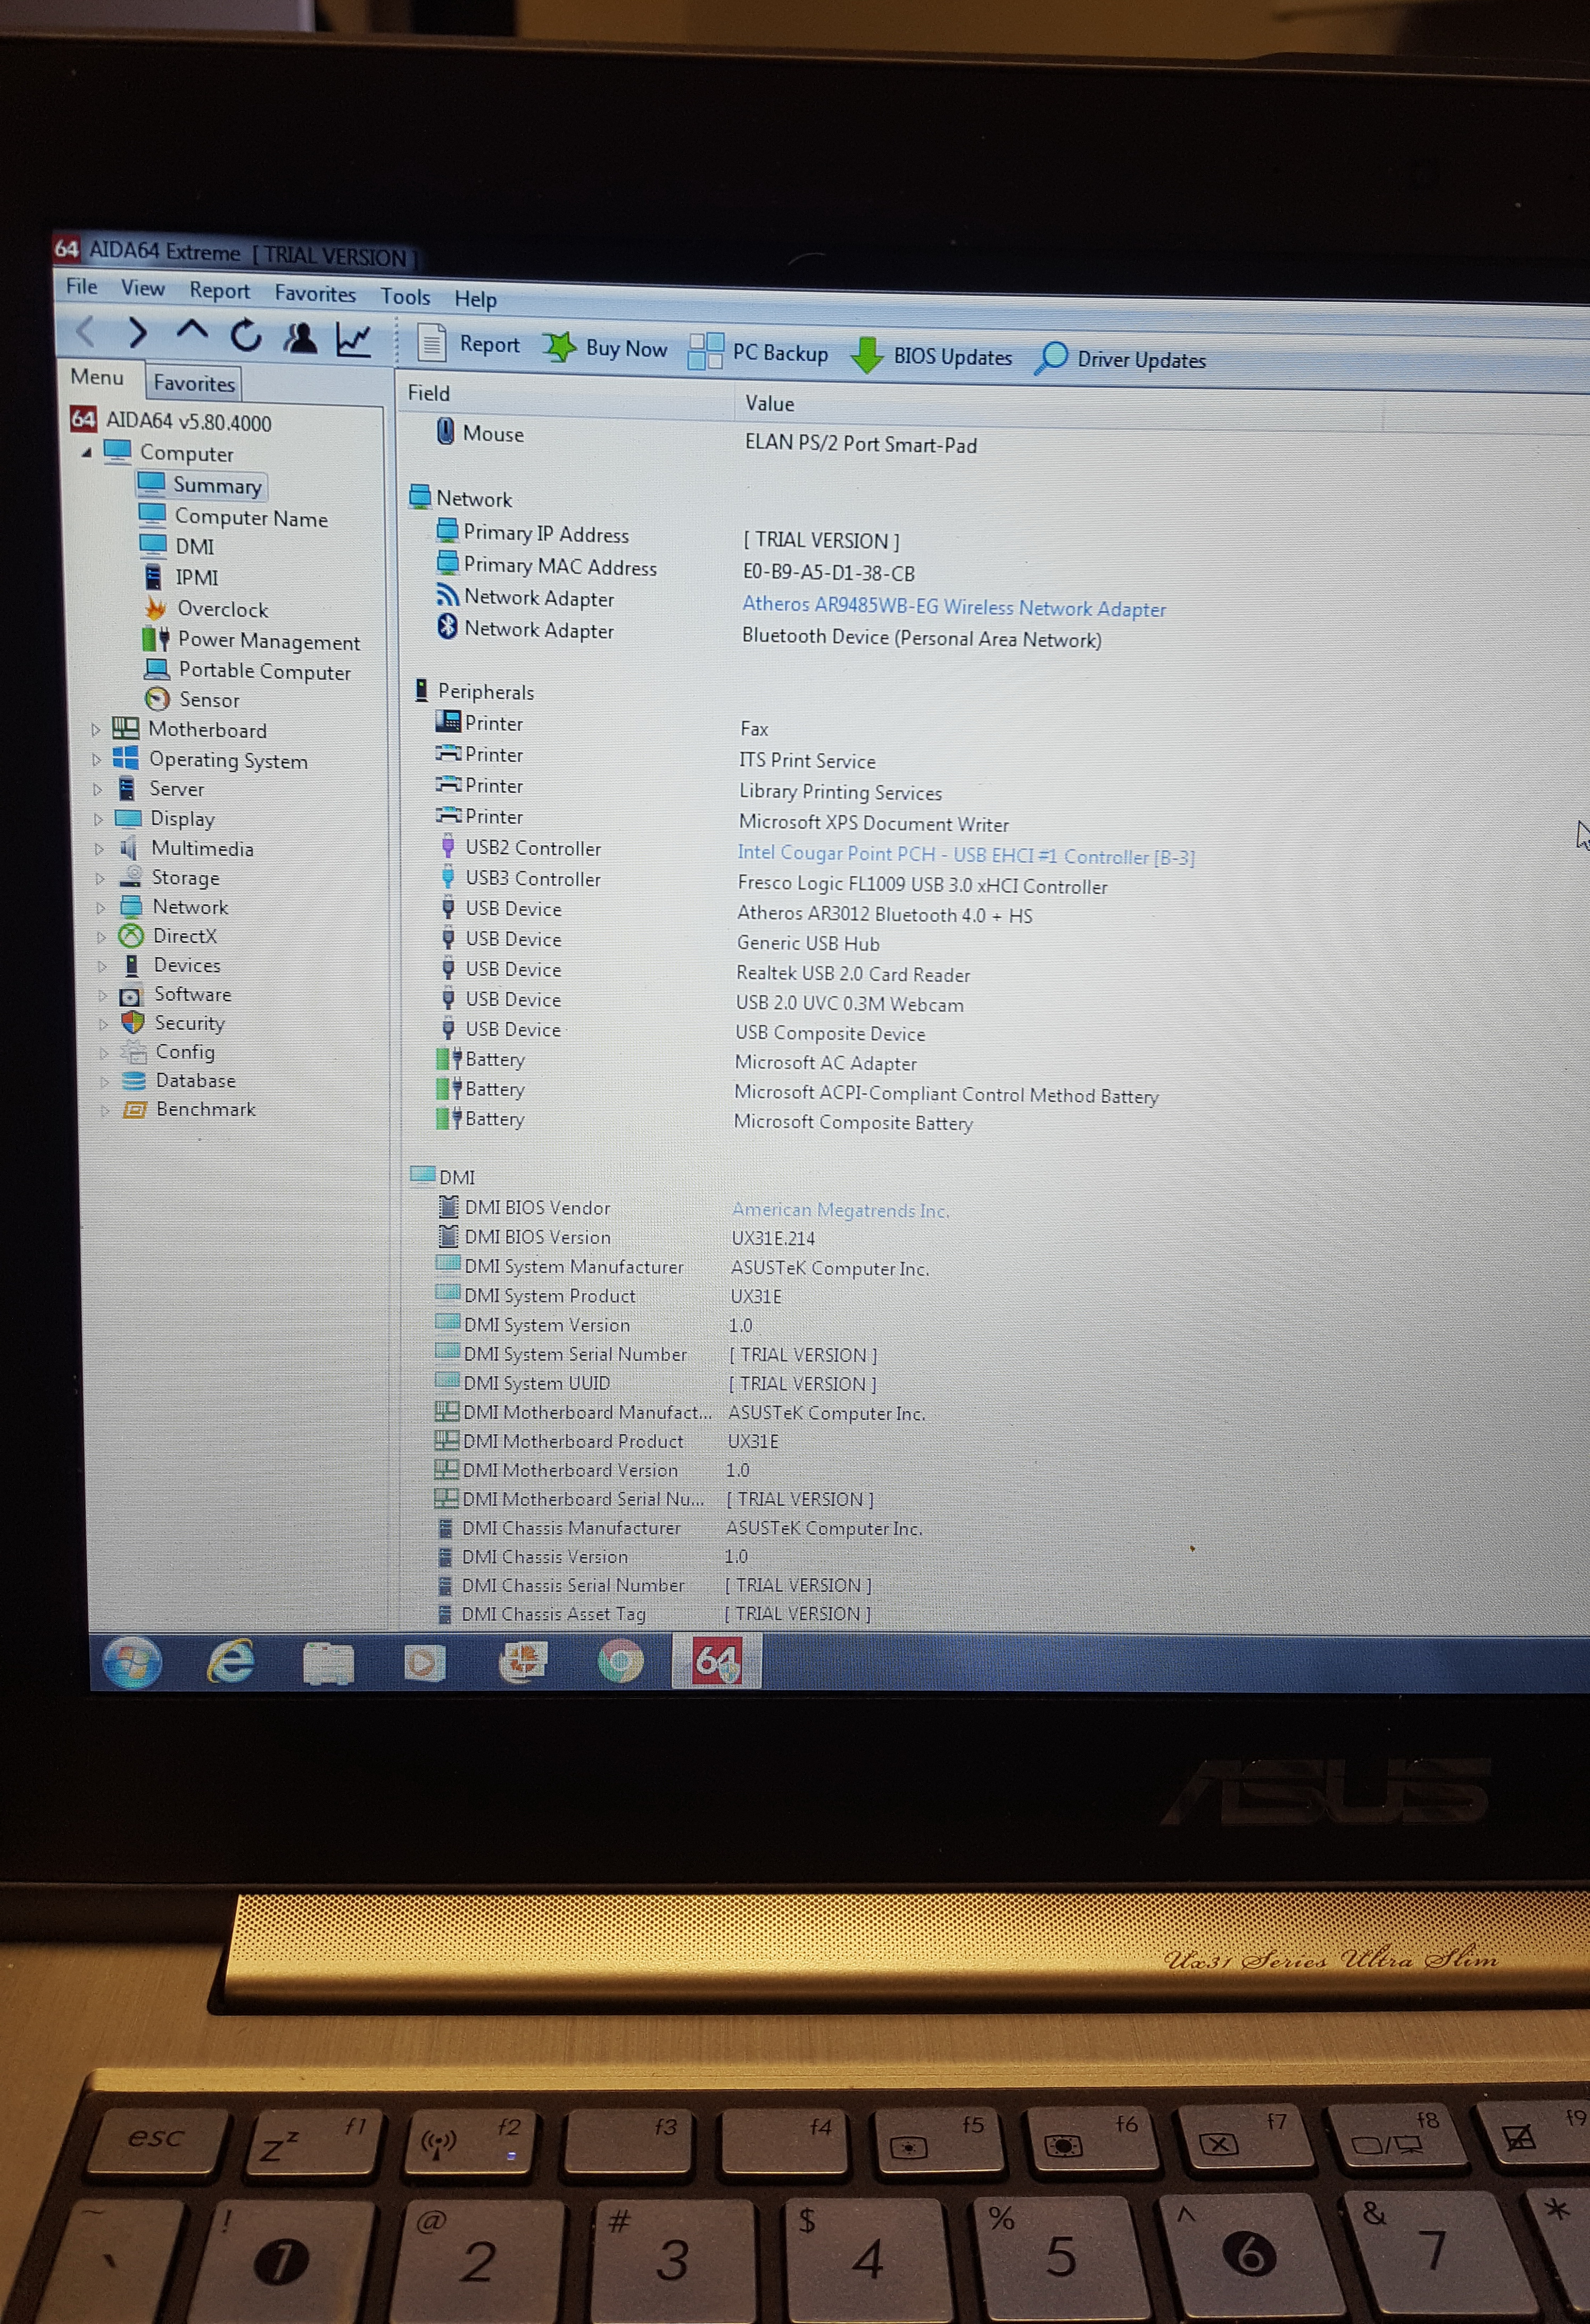Viewport: 1590px width, 2324px height.
Task: Refresh the page with the circular arrow icon
Action: click(x=246, y=336)
